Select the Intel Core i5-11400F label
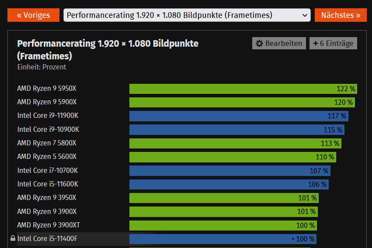 point(48,238)
